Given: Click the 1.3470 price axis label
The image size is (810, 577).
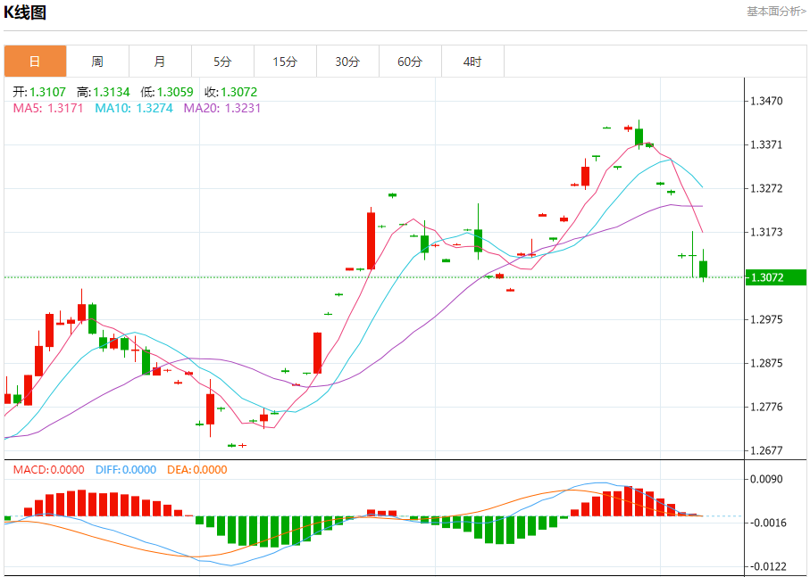Looking at the screenshot, I should (x=766, y=101).
